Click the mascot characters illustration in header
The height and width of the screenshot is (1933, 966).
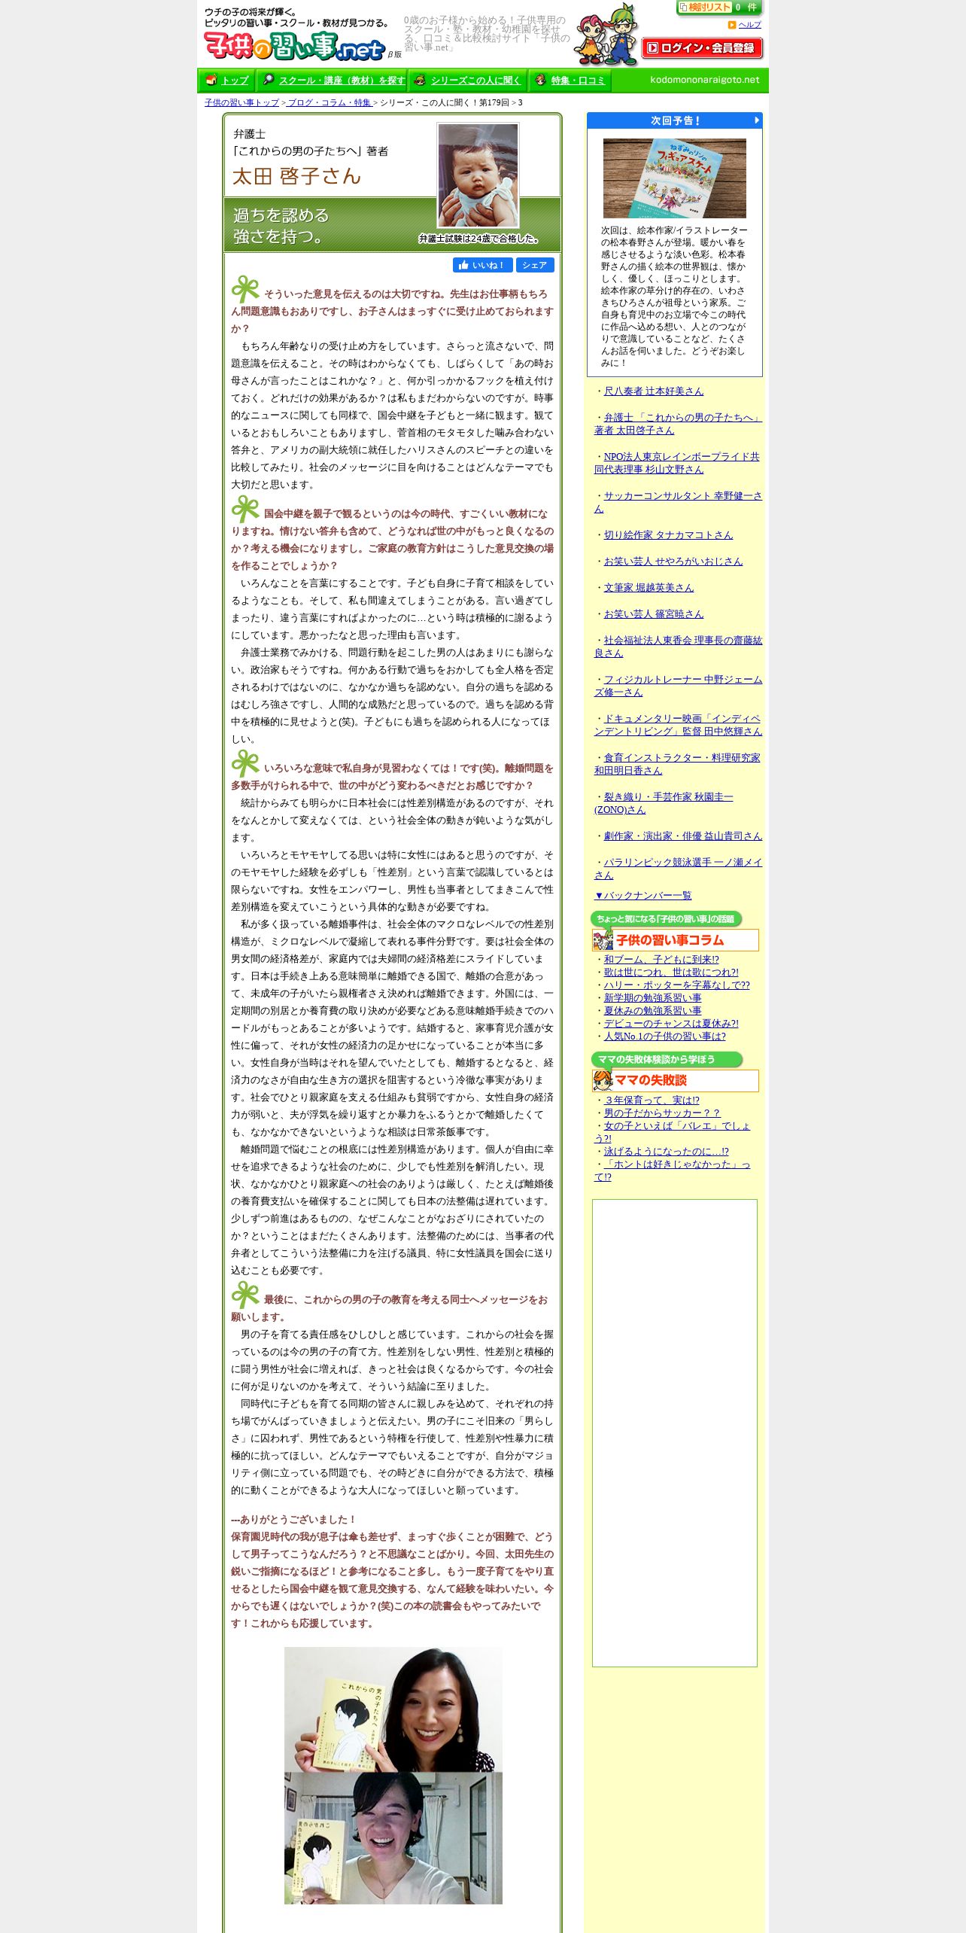pyautogui.click(x=606, y=35)
